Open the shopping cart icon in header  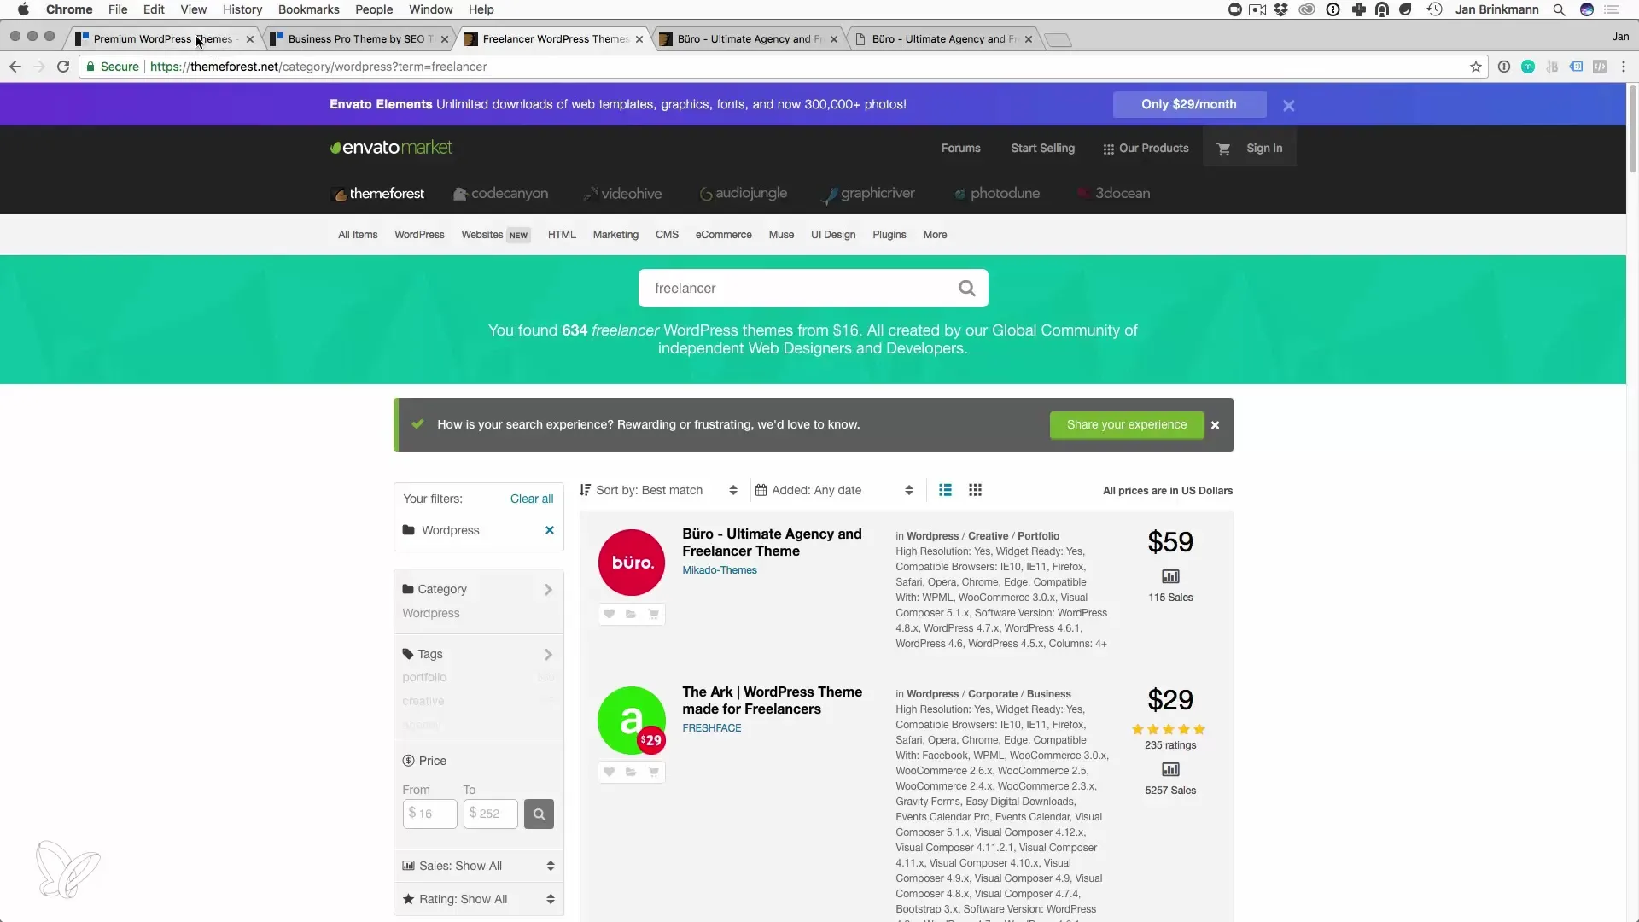(x=1223, y=149)
